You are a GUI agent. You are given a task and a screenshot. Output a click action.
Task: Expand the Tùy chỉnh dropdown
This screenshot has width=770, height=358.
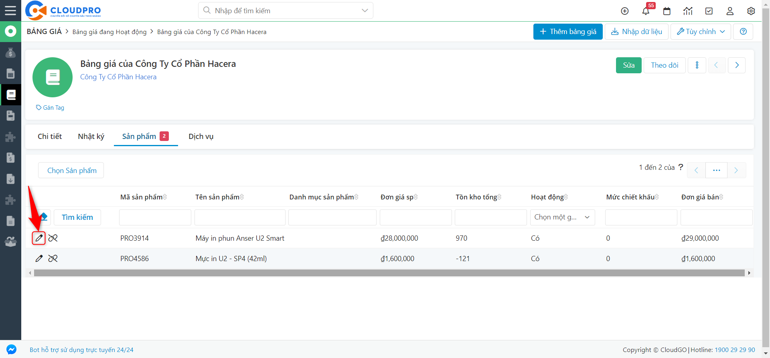click(701, 32)
